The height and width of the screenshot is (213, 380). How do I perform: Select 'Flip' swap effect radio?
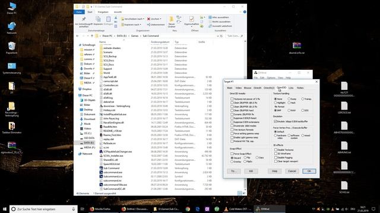(245, 157)
